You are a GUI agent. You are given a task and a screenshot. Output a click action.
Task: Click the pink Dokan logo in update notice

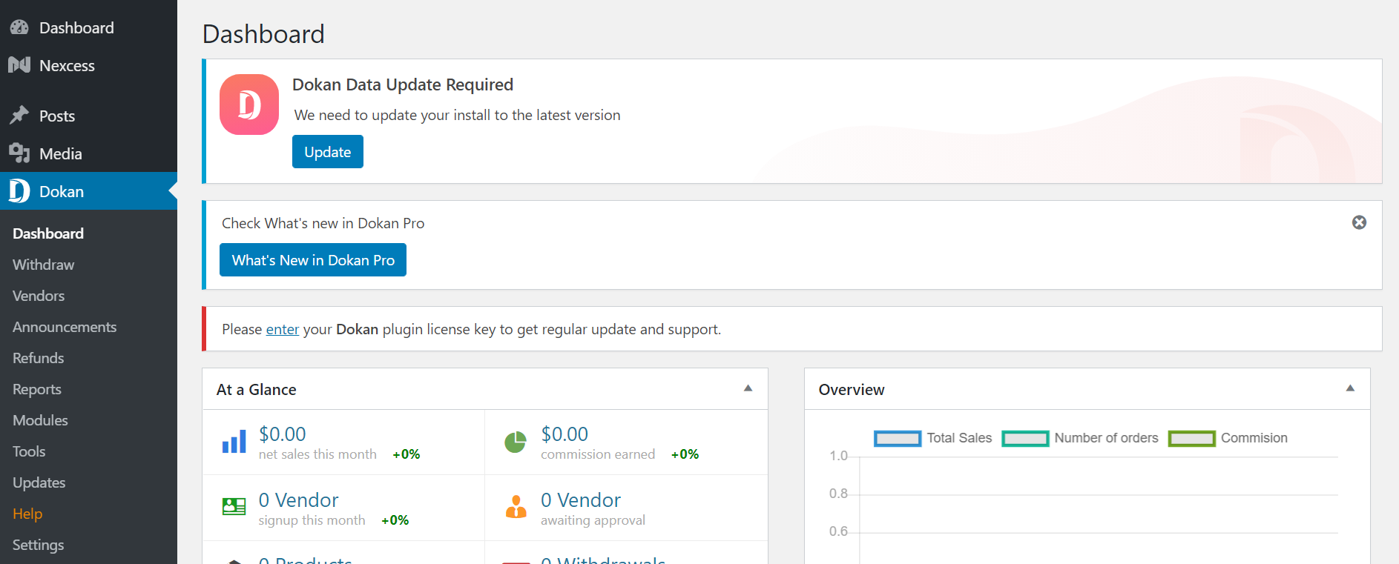(x=249, y=104)
